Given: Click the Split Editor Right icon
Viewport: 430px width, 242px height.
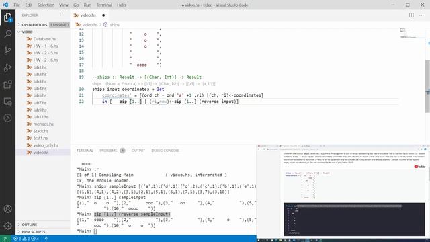Looking at the screenshot, I should [411, 15].
